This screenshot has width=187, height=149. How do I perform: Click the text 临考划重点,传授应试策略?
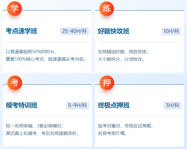(x=126, y=126)
